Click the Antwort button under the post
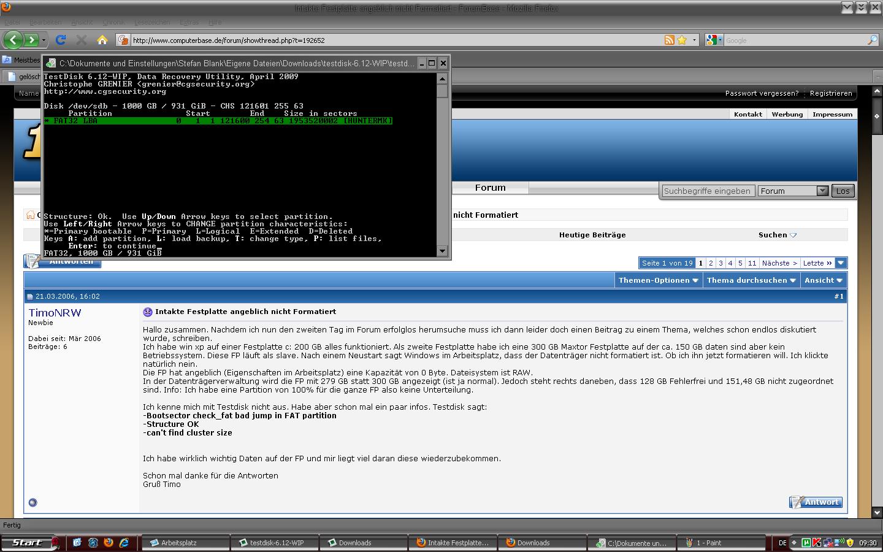 (816, 502)
